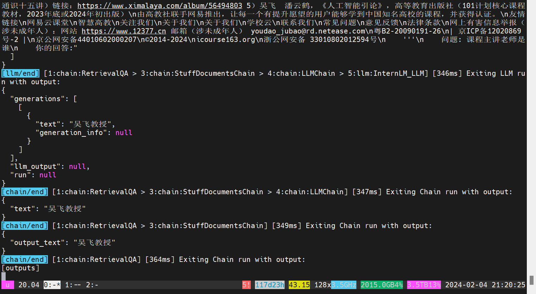Select tmux window 0:-*
Image resolution: width=536 pixels, height=294 pixels.
[x=52, y=285]
